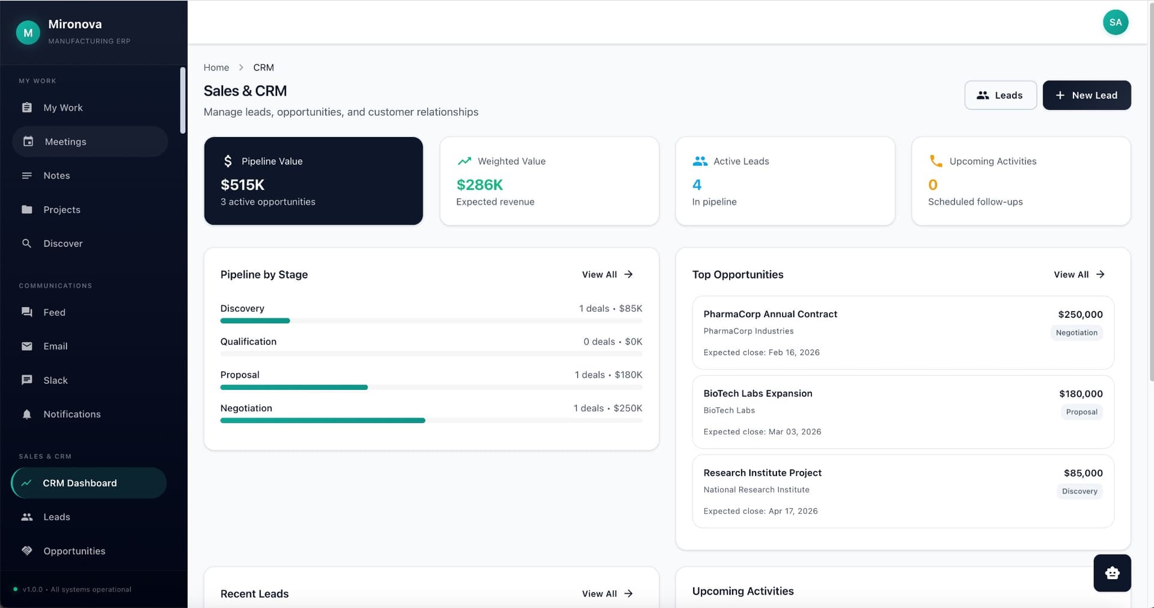Select the Meetings icon in the sidebar
Viewport: 1154px width, 608px height.
point(28,141)
